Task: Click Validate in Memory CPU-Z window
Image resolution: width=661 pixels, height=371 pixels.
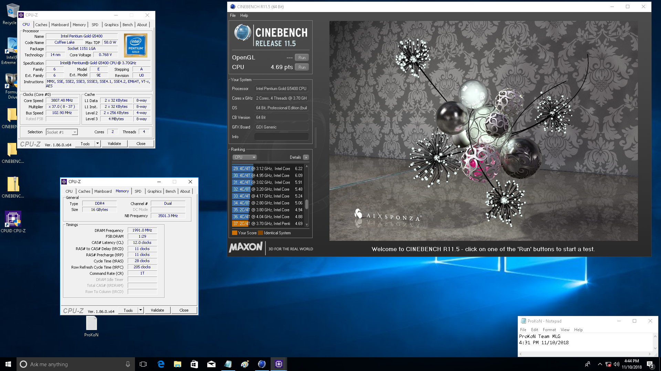Action: pos(157,310)
